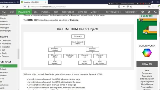Open W3Schools search magnifier
The height and width of the screenshot is (90, 160).
(155, 12)
